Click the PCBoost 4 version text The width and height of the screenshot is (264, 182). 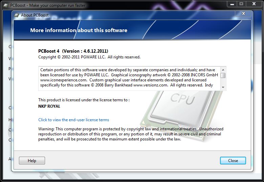point(73,51)
